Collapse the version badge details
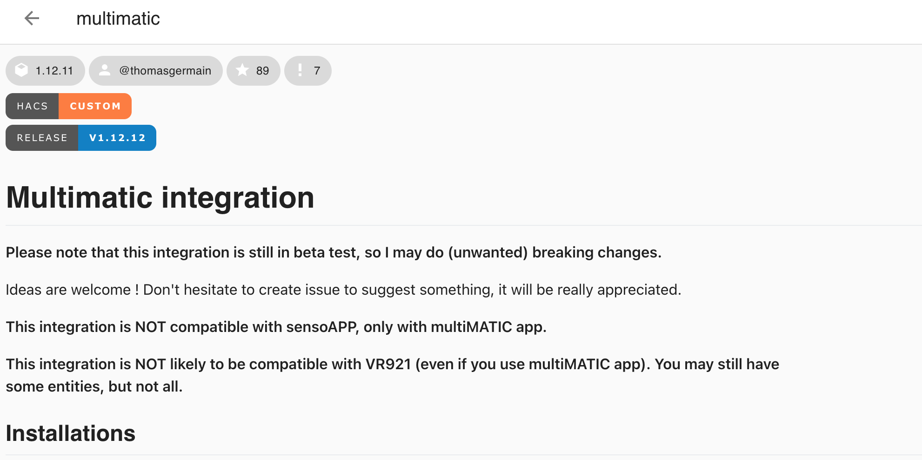The width and height of the screenshot is (922, 460). (45, 71)
